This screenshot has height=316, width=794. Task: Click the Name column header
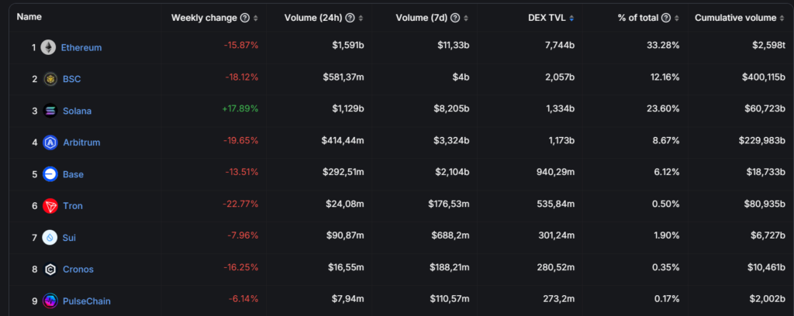pyautogui.click(x=29, y=17)
